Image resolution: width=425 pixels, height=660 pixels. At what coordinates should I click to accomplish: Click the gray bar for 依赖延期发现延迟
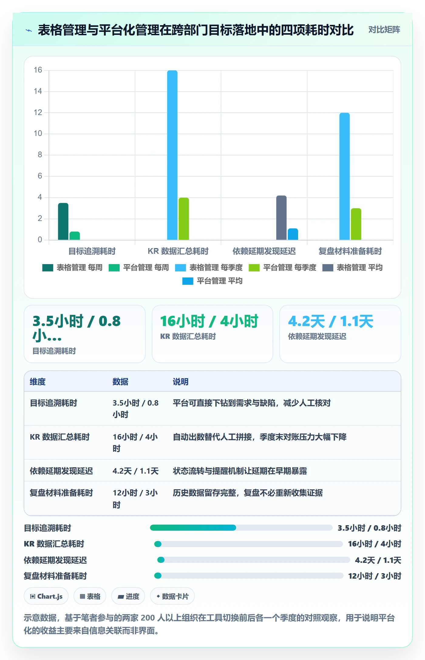pyautogui.click(x=281, y=218)
